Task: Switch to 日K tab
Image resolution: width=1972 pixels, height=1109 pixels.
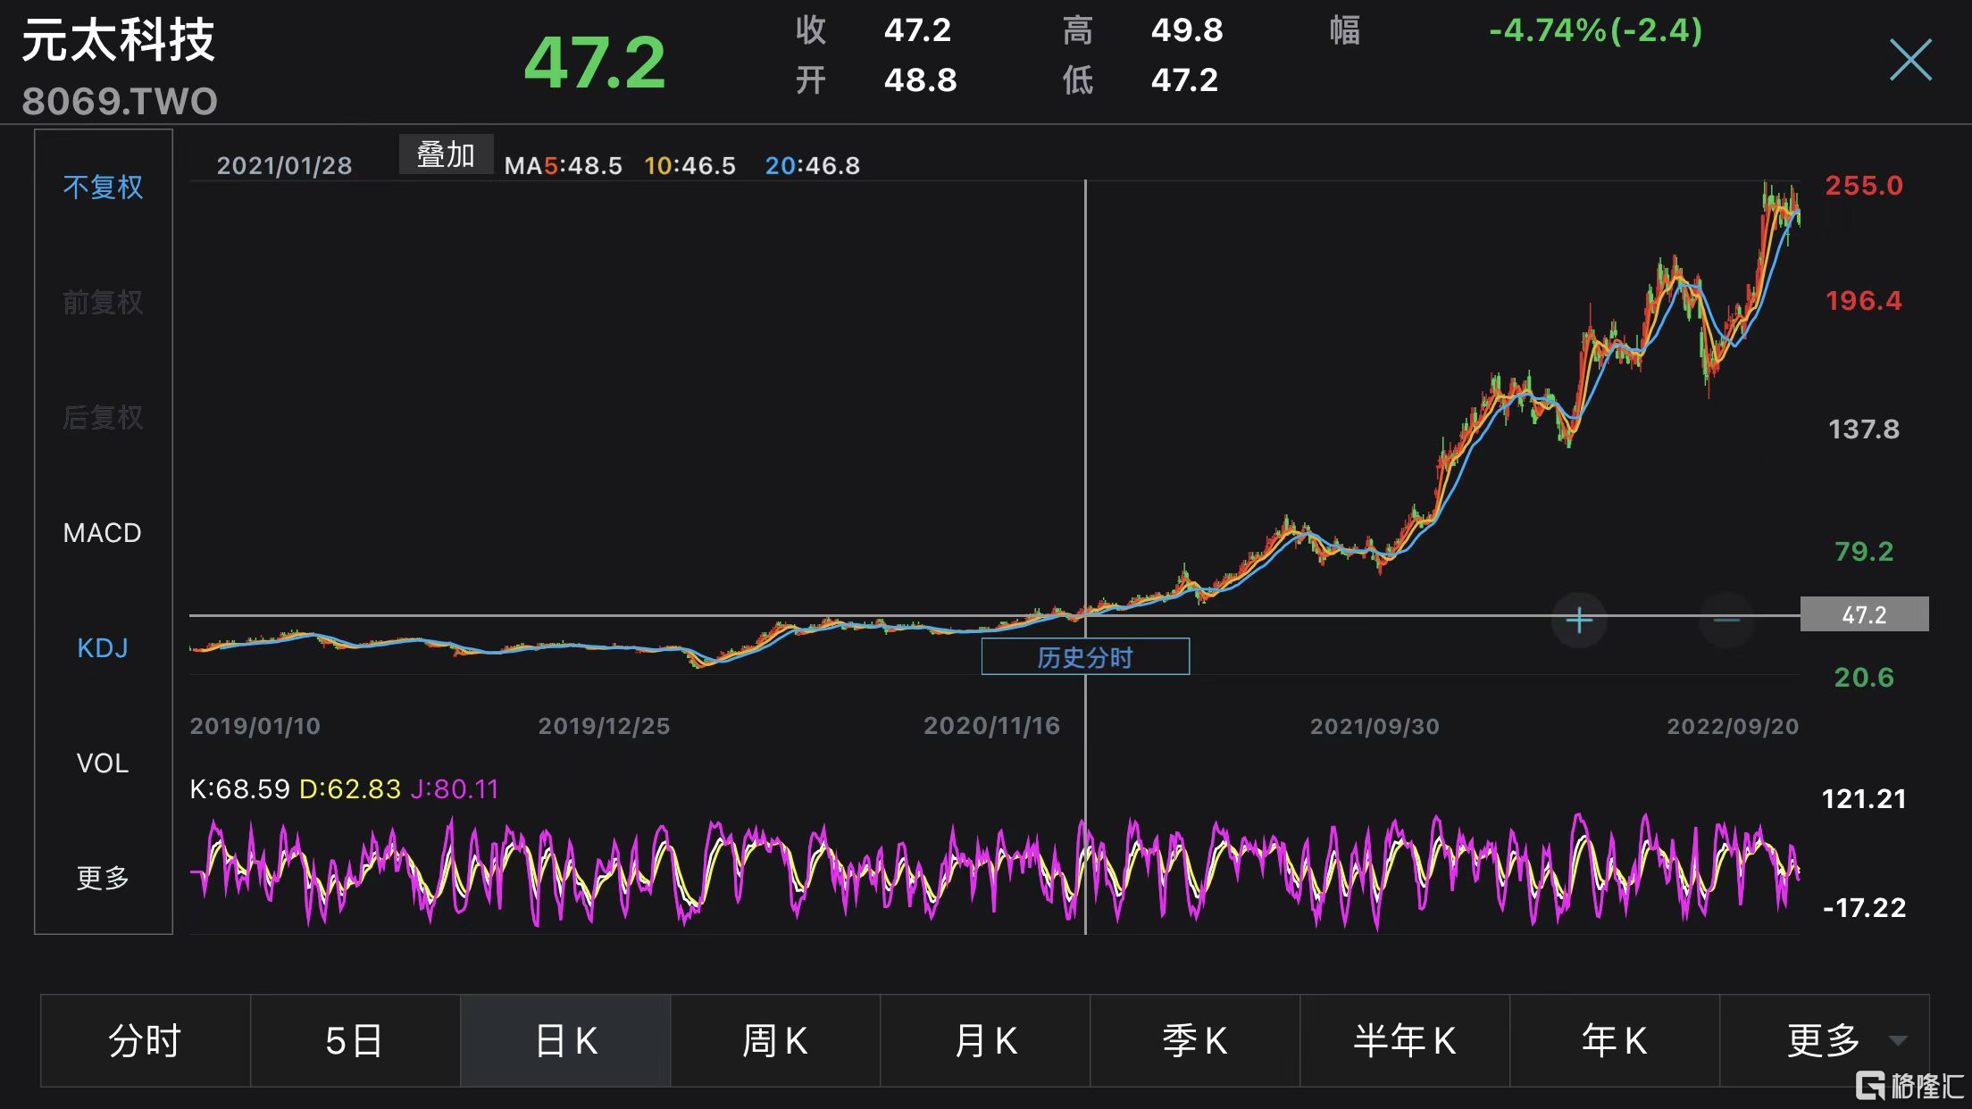Action: coord(565,1041)
